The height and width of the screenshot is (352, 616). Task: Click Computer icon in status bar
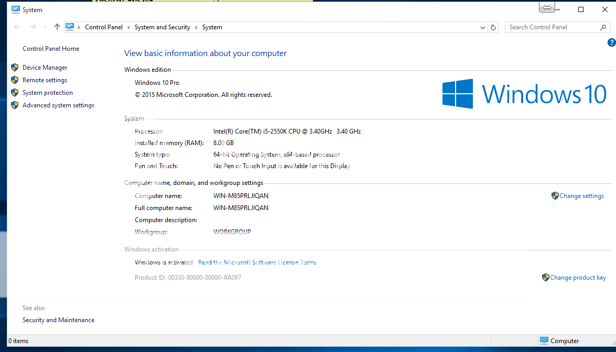(544, 340)
